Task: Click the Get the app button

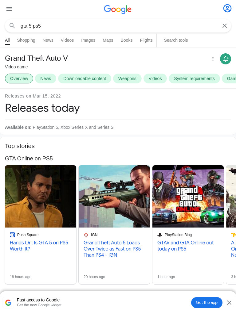Action: [207, 303]
